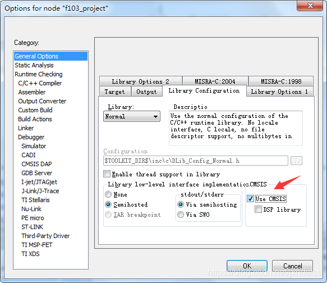Select Assembler category
Screen dimensions: 327x283
pyautogui.click(x=32, y=92)
